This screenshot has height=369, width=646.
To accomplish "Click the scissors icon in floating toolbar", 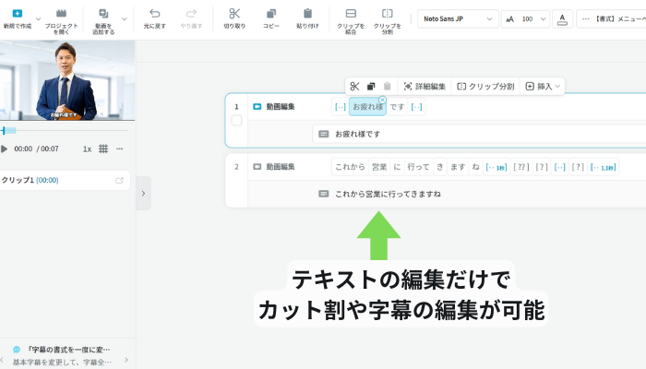I will pos(354,87).
